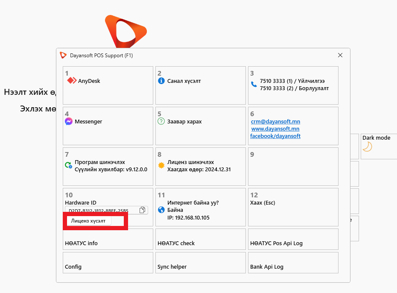Open Bank Api Log tile
397x293 pixels.
pos(293,263)
